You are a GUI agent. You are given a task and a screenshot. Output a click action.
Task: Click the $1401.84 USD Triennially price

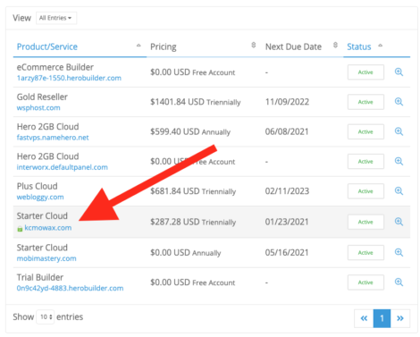point(196,102)
